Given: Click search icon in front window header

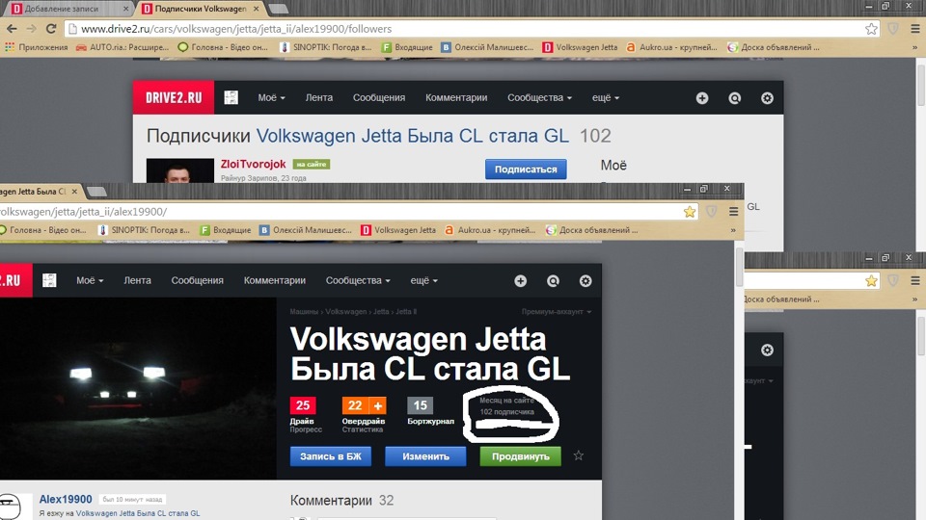Looking at the screenshot, I should (553, 281).
